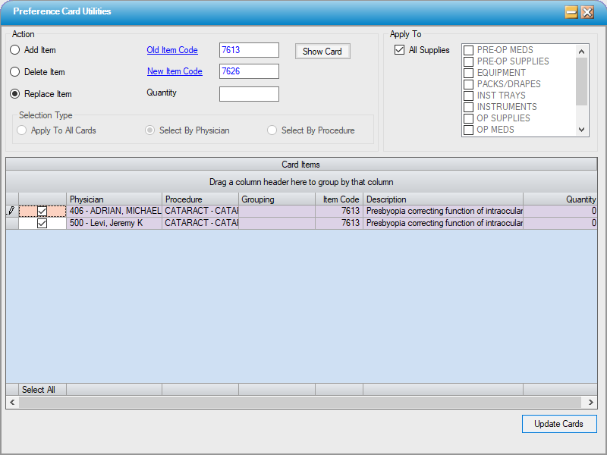Screen dimensions: 607x455
Task: Sort by the Physician column header
Action: click(x=114, y=199)
